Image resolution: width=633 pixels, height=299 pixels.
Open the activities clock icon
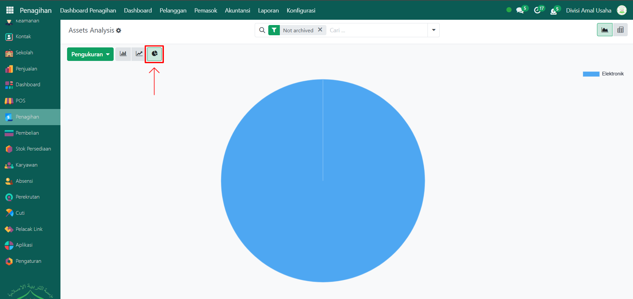tap(537, 11)
